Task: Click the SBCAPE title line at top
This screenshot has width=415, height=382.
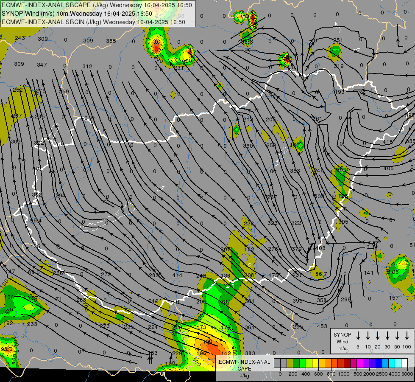Action: (x=97, y=5)
